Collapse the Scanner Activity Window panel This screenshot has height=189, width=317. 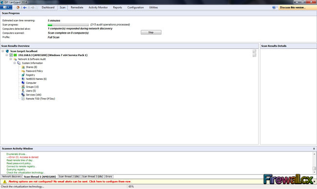pos(314,149)
